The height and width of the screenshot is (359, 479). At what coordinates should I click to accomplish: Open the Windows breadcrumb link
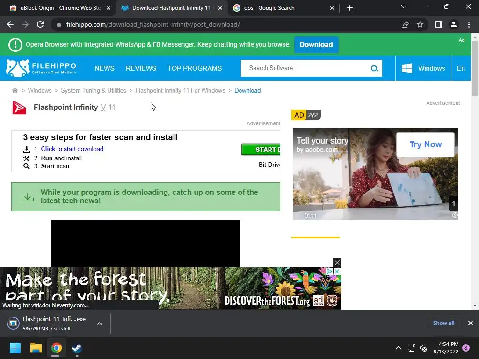tap(40, 90)
